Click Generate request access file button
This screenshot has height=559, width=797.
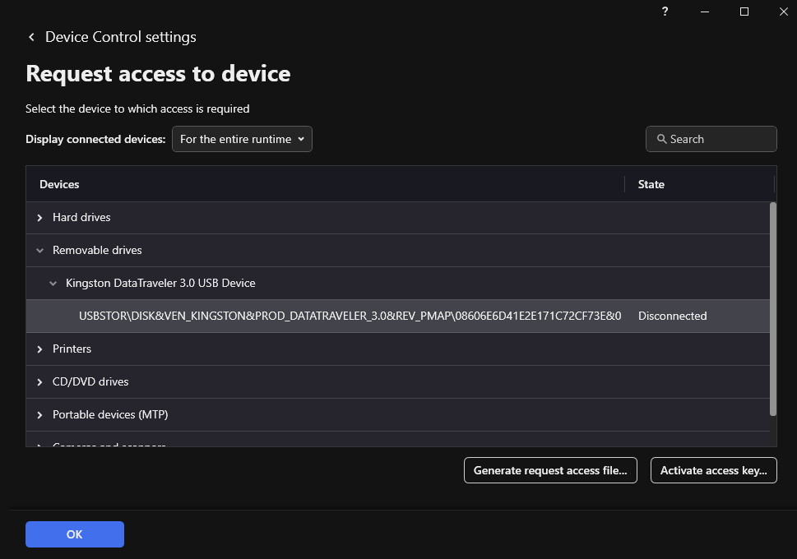click(x=550, y=470)
